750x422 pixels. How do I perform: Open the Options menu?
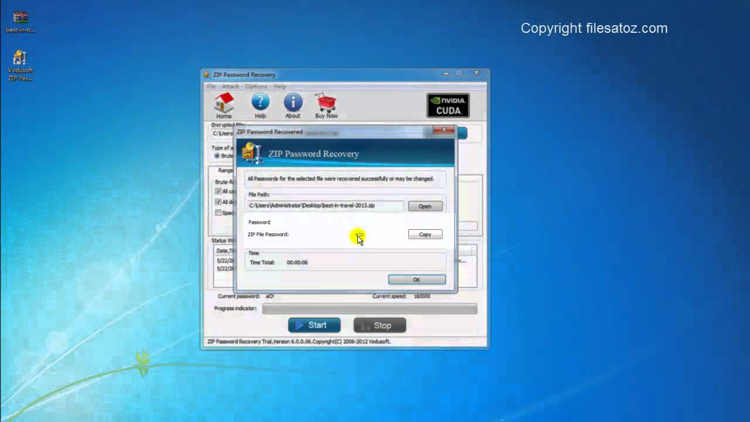[x=256, y=86]
